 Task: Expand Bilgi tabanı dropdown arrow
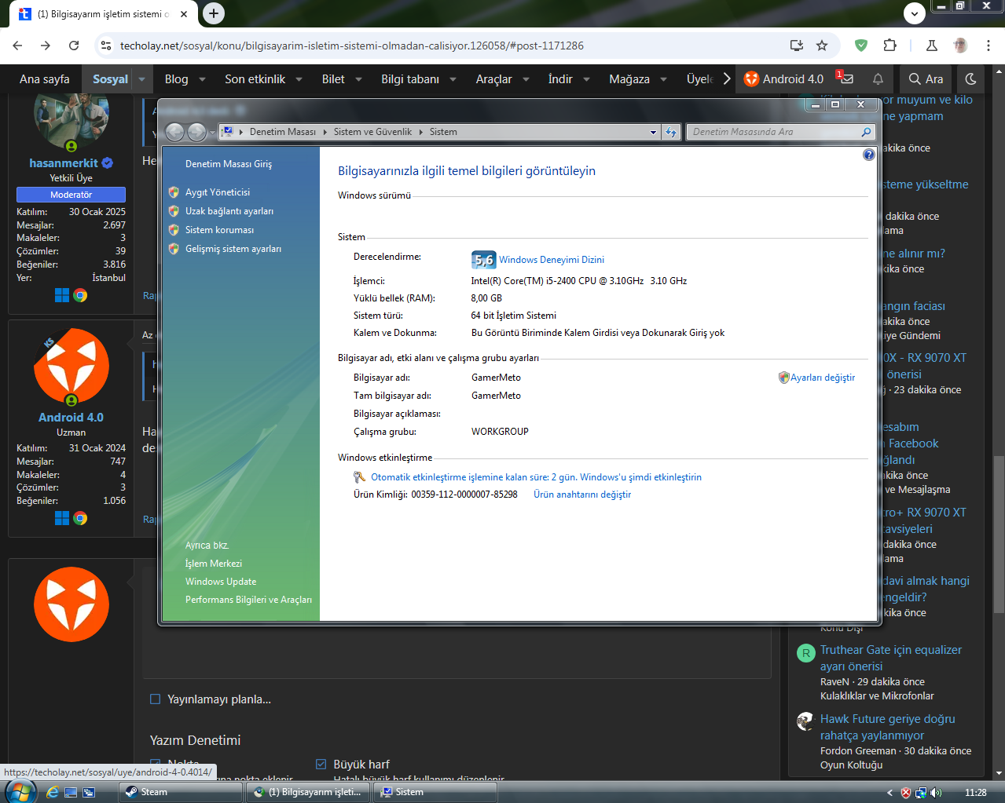(453, 79)
